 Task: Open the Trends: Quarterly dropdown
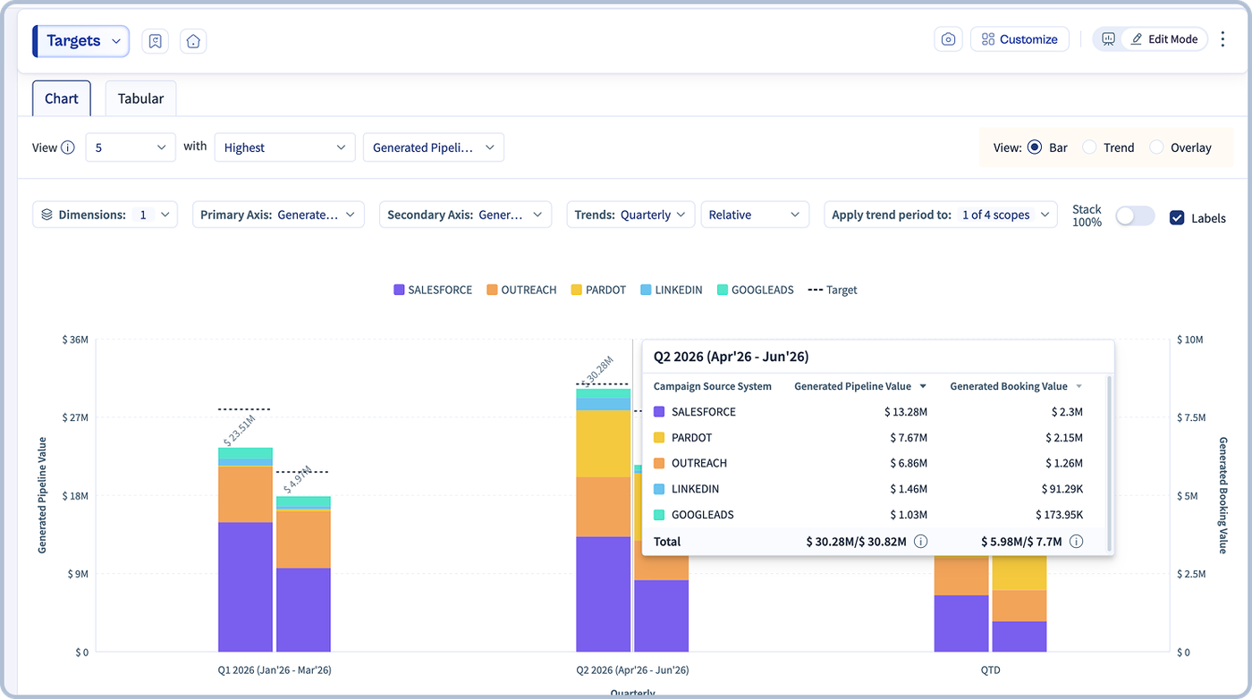click(x=630, y=215)
